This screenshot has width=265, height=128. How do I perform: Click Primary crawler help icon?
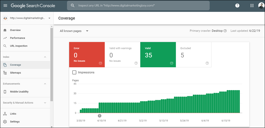click(x=225, y=31)
